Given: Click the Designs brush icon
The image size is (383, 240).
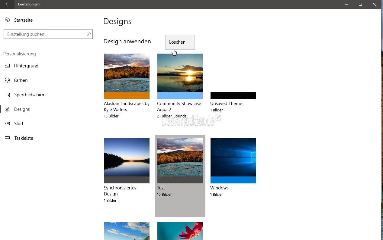Looking at the screenshot, I should 7,109.
